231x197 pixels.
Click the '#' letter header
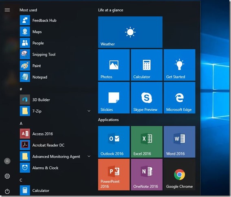click(21, 89)
